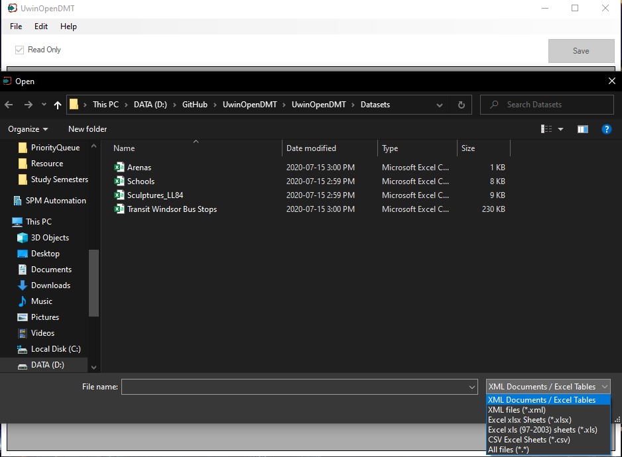Choose Excel xlsx Sheets (*.xlsx) option
This screenshot has width=622, height=457.
(548, 420)
